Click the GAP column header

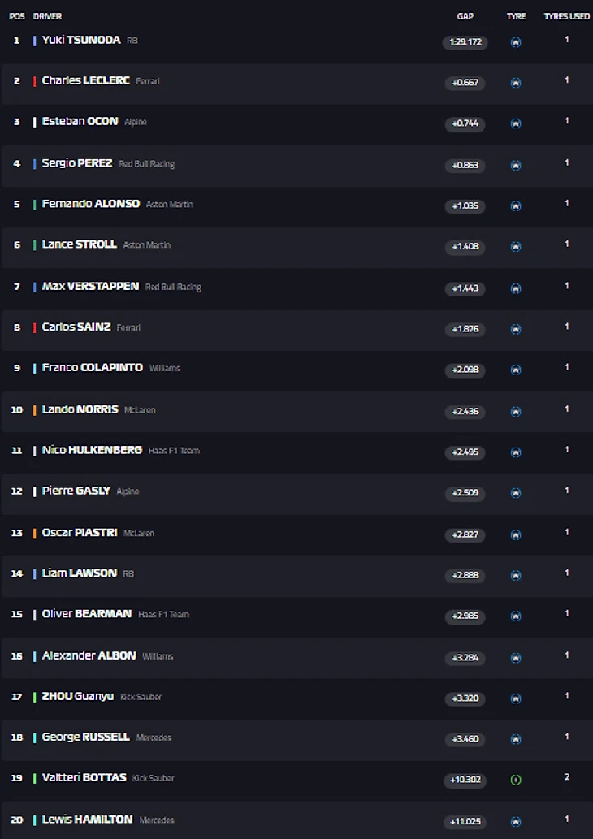[465, 16]
